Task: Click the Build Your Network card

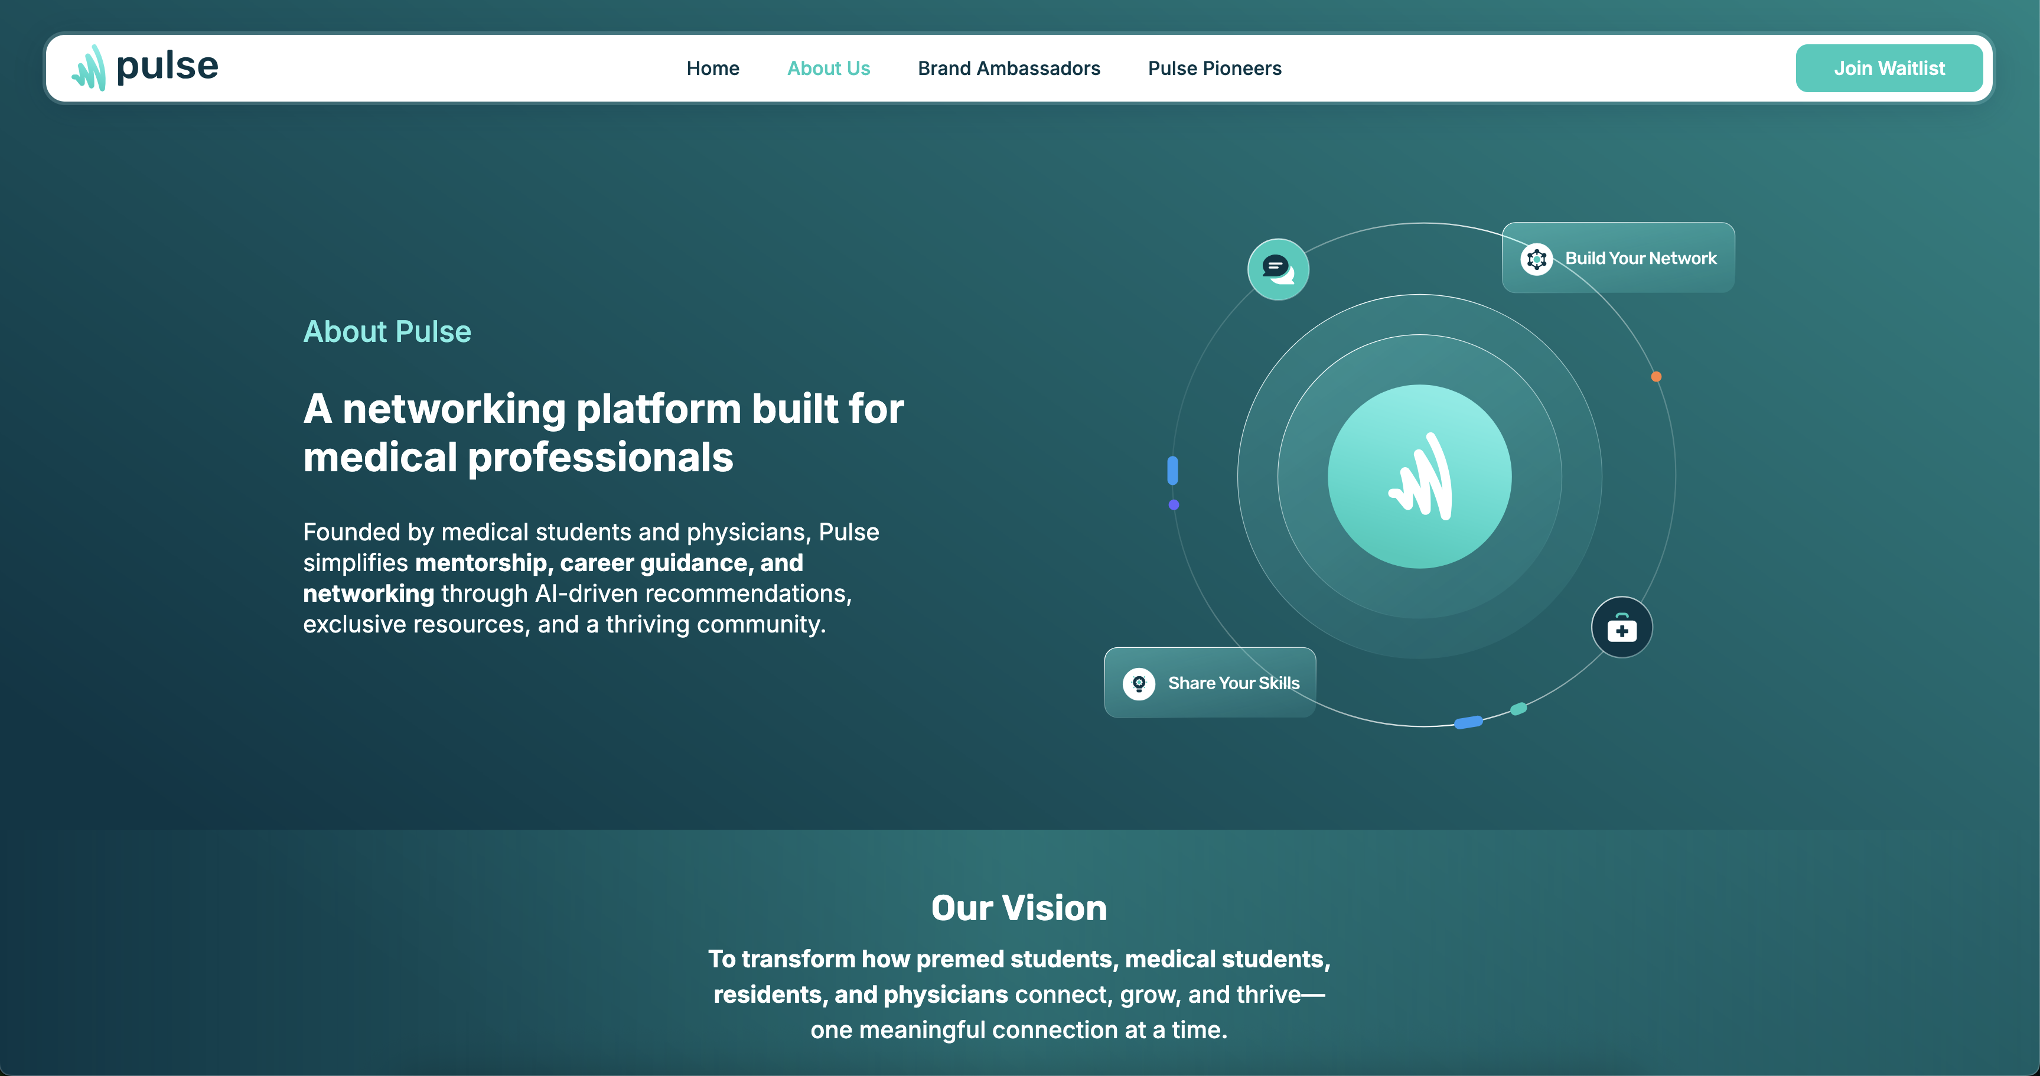Action: (1640, 259)
